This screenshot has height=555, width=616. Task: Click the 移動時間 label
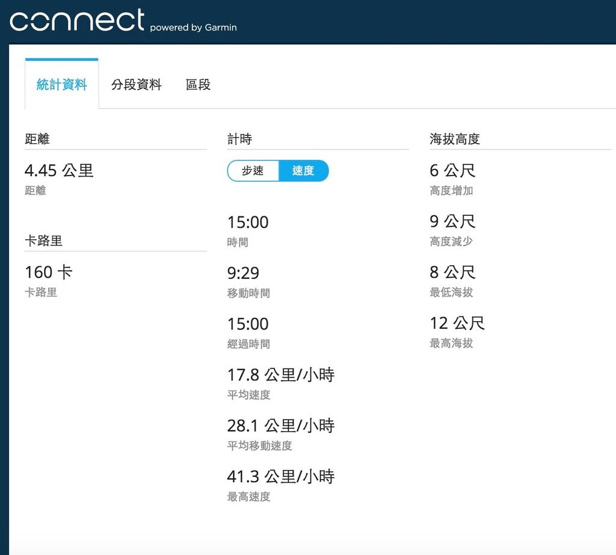pos(248,293)
